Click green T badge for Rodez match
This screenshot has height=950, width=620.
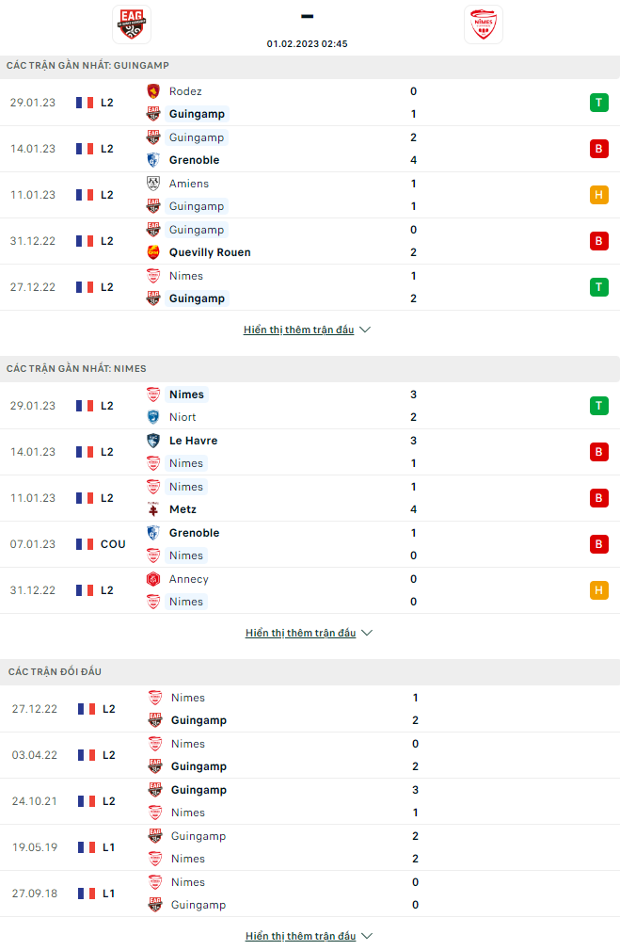[x=598, y=103]
